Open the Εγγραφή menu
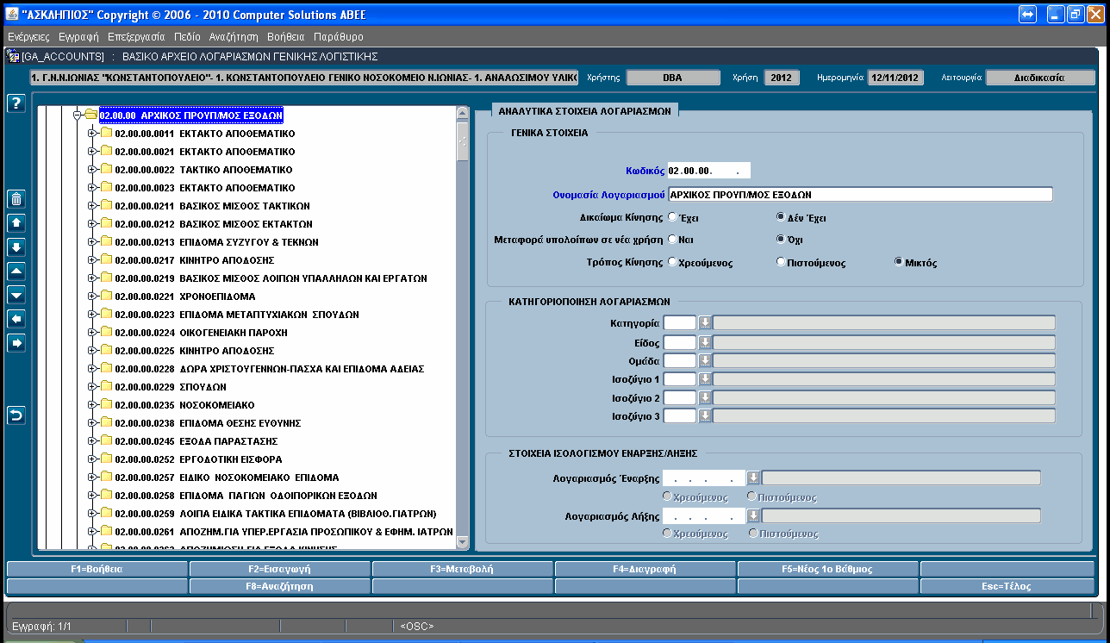The width and height of the screenshot is (1110, 643). point(79,37)
